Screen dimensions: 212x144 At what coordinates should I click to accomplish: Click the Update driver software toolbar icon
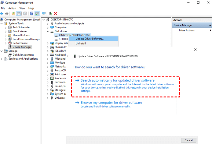click(x=51, y=13)
